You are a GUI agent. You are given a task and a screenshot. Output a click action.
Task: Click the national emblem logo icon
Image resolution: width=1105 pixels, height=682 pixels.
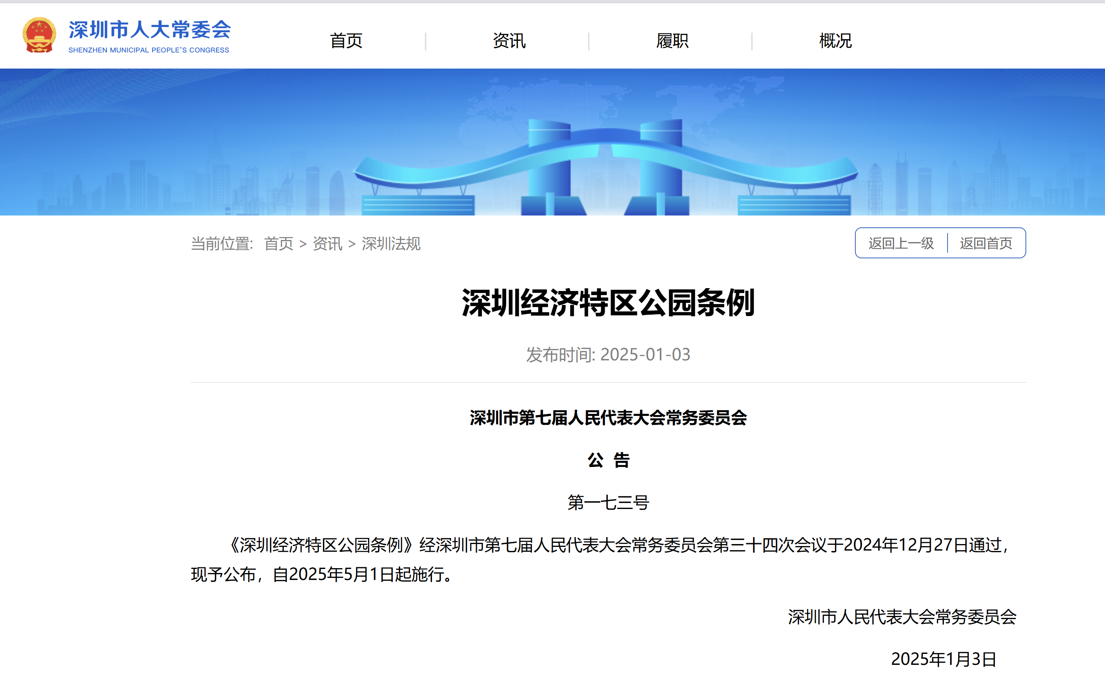coord(39,35)
